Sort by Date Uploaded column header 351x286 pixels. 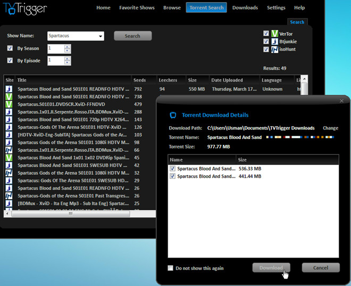click(x=235, y=80)
